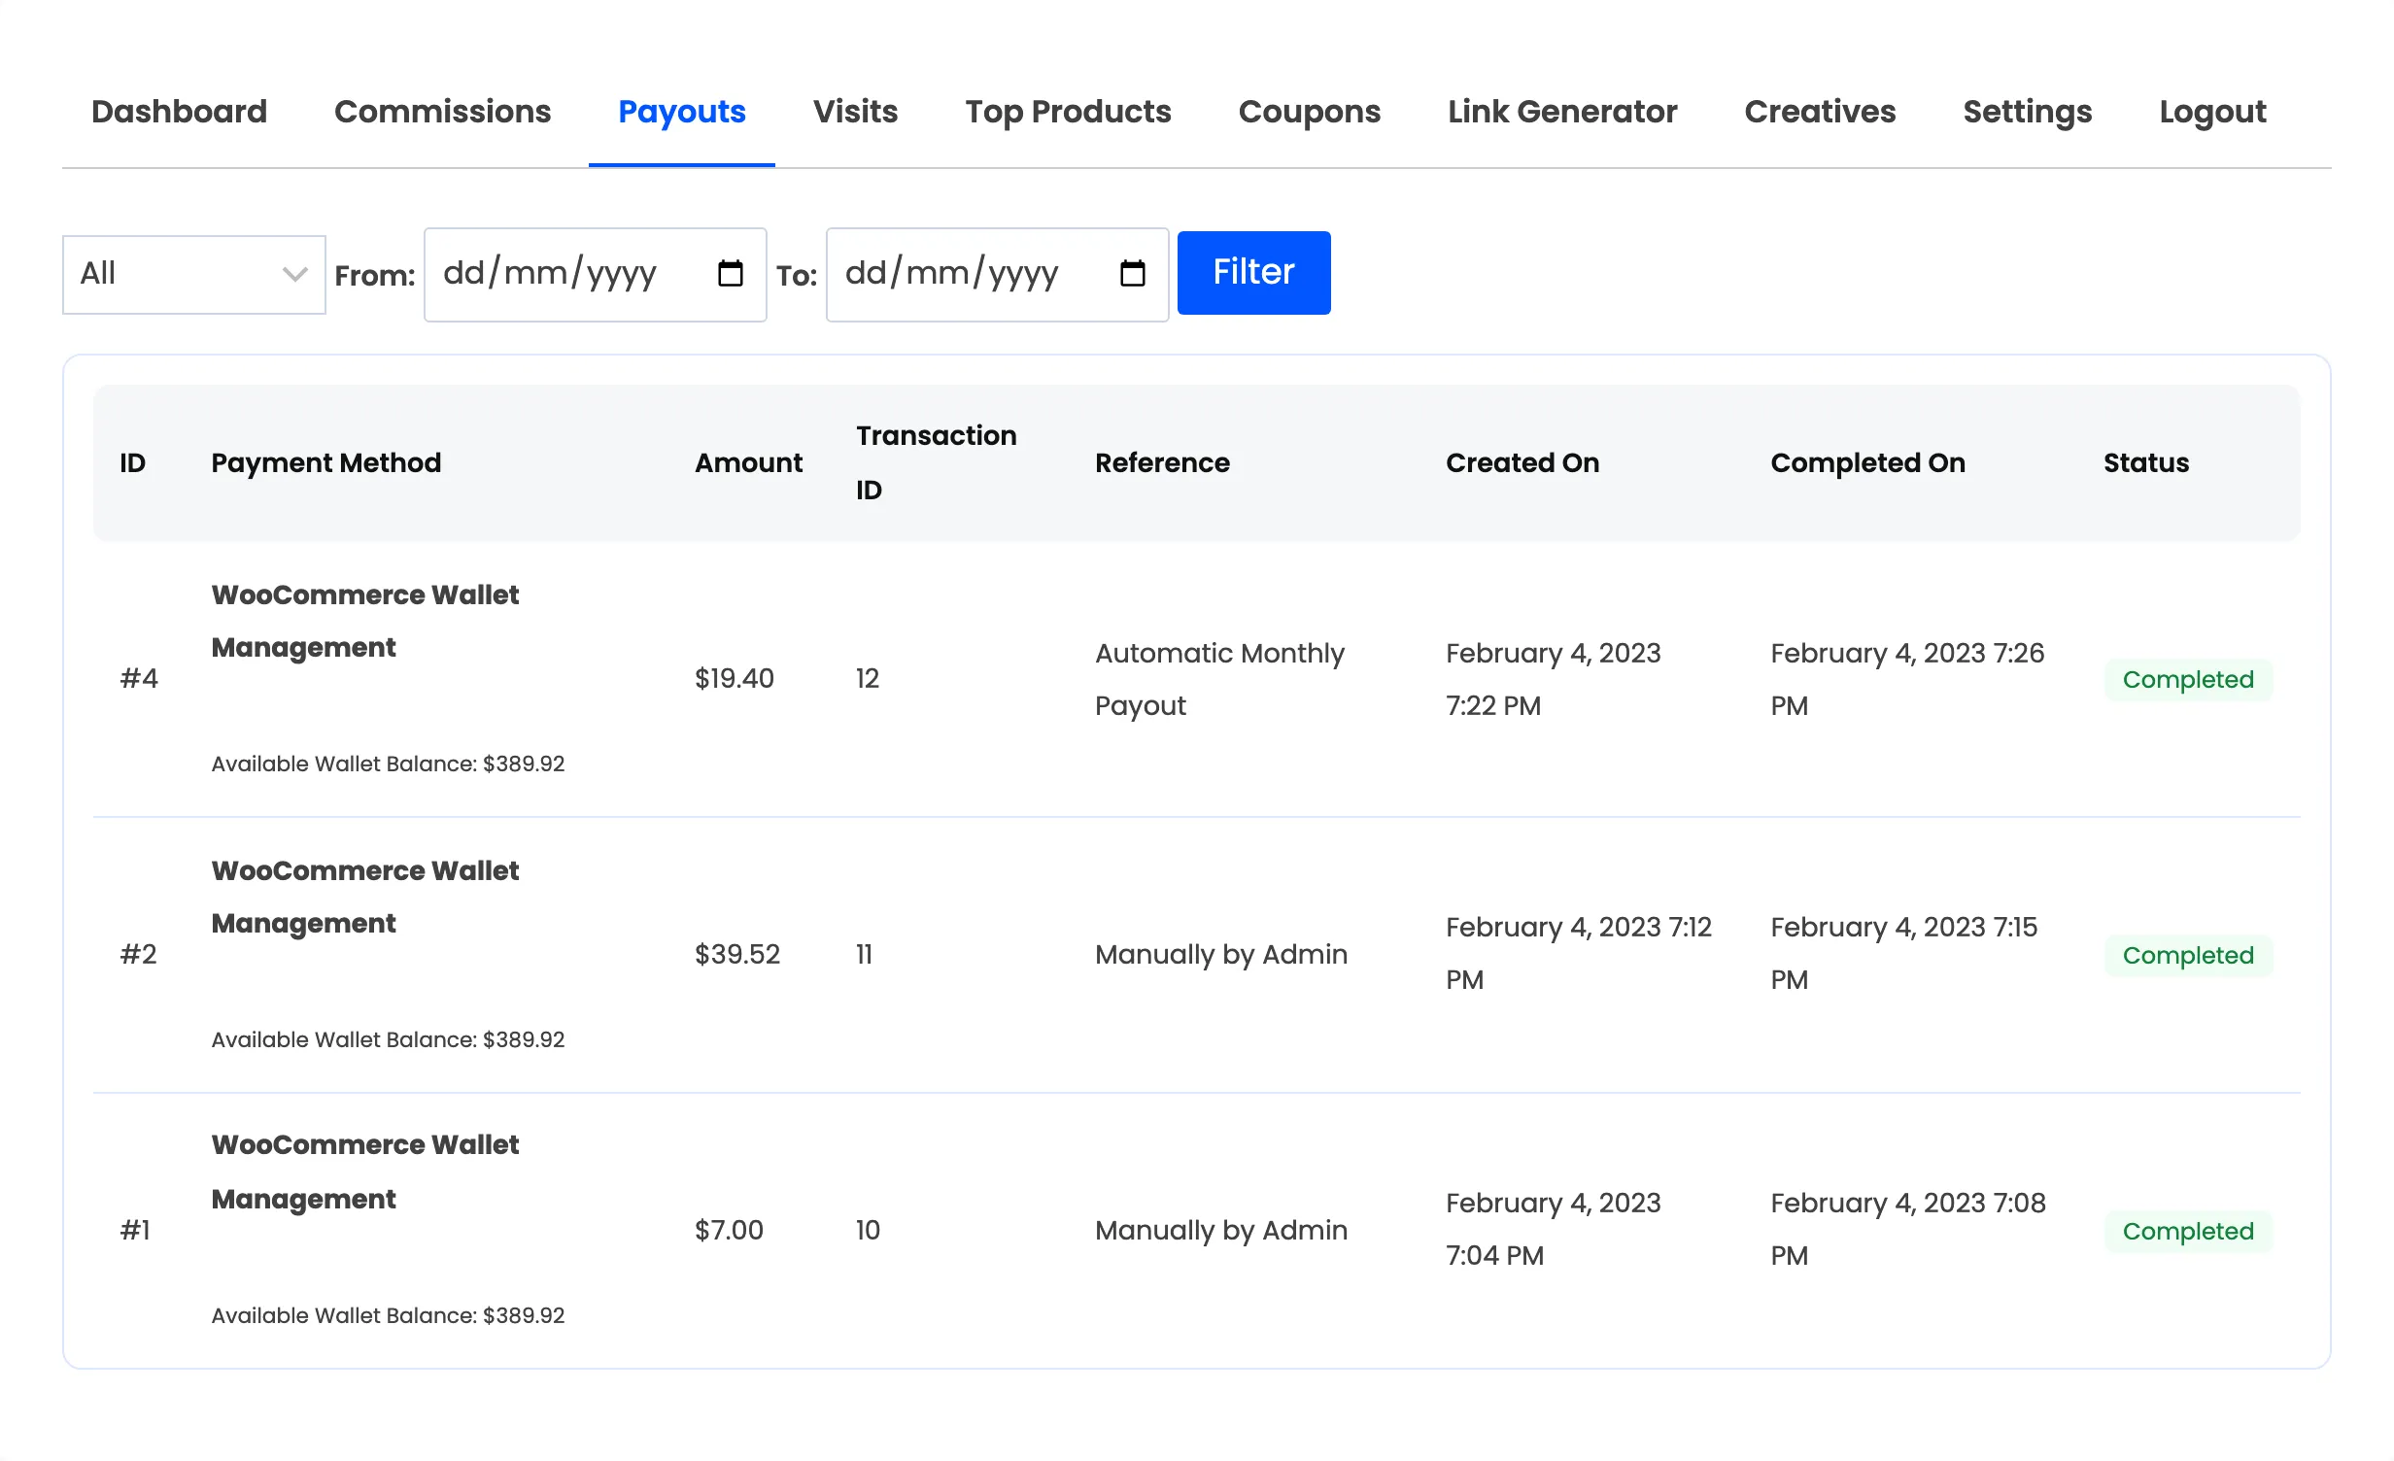Image resolution: width=2394 pixels, height=1461 pixels.
Task: Switch to the Commissions tab
Action: [442, 112]
